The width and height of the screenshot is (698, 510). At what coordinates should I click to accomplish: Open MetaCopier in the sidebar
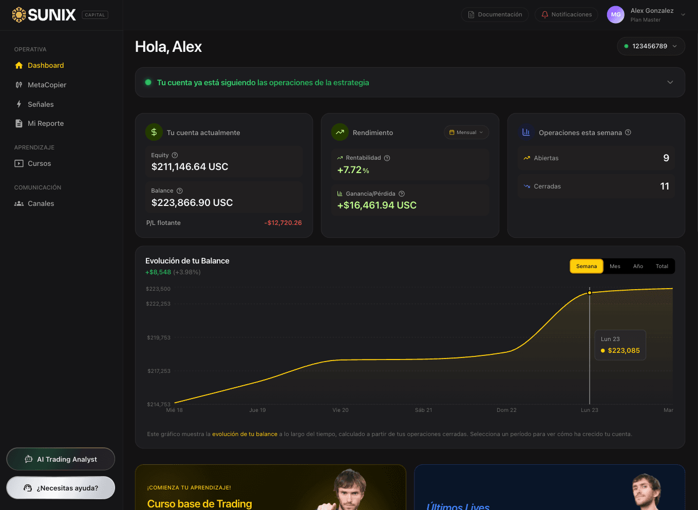(47, 85)
